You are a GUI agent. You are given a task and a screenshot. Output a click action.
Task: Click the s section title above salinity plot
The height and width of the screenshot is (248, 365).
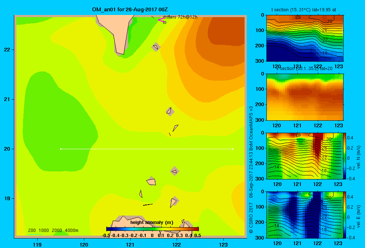[304, 69]
